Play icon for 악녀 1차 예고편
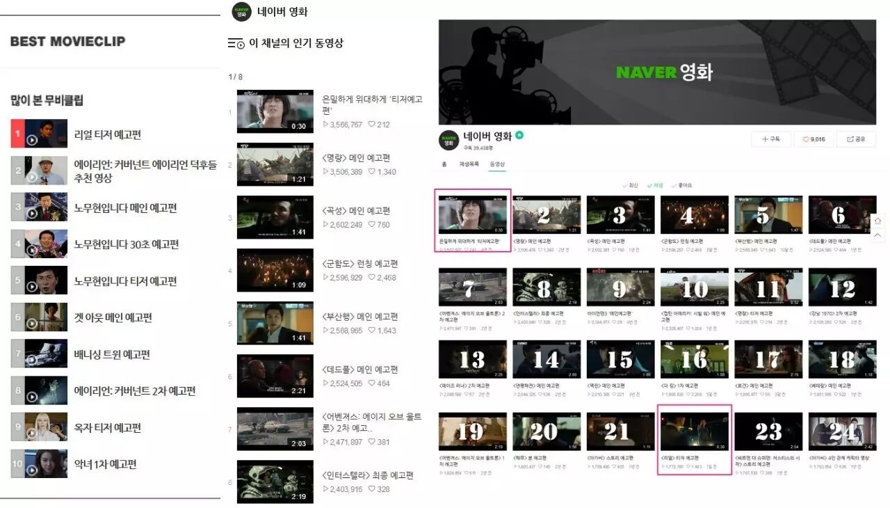Viewport: 890px width, 508px height. (32, 470)
